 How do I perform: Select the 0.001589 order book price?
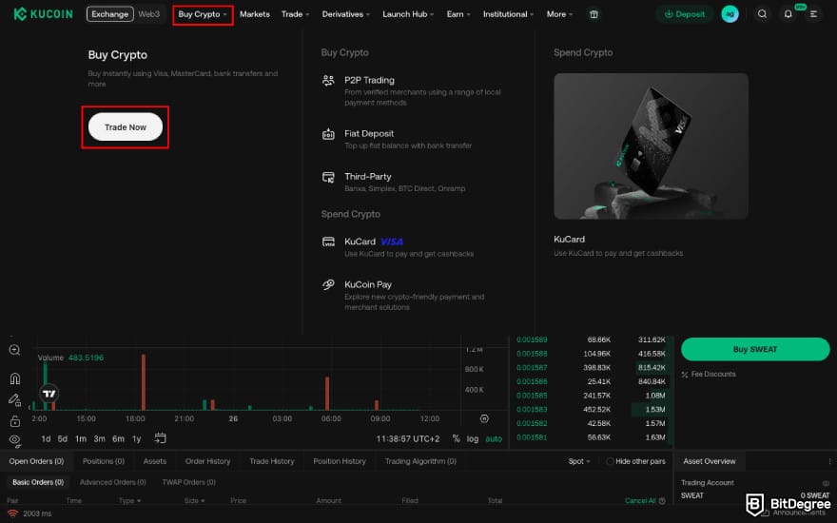(x=532, y=340)
